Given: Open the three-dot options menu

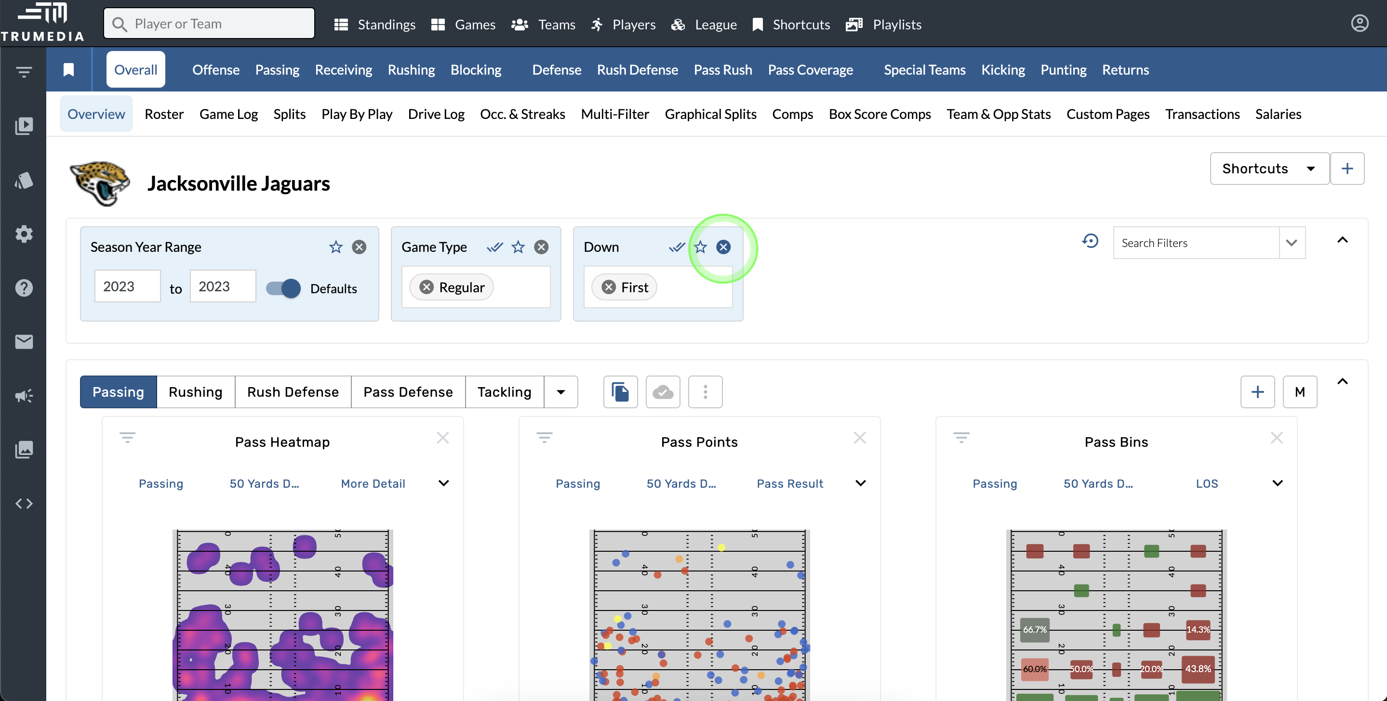Looking at the screenshot, I should click(x=705, y=391).
